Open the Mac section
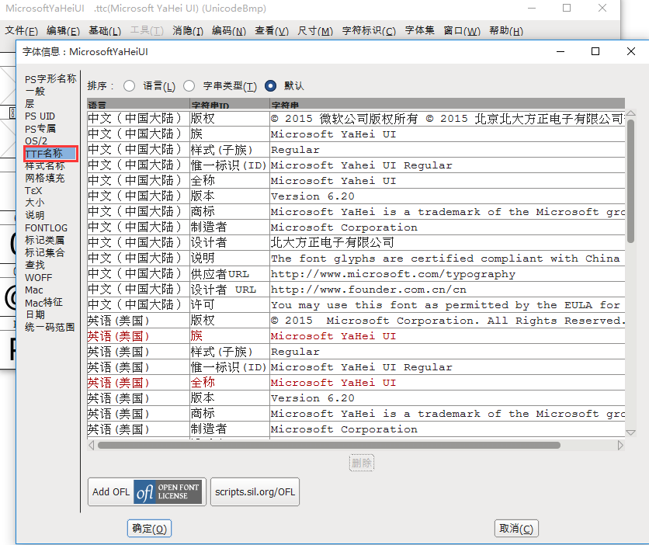649x545 pixels. click(x=34, y=290)
